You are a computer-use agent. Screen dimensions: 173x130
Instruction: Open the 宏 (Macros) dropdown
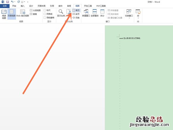point(138,14)
